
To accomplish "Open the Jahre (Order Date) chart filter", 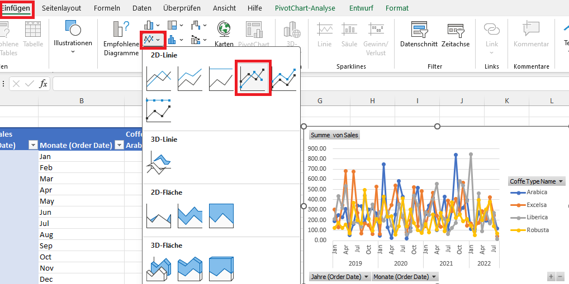I will click(x=340, y=277).
